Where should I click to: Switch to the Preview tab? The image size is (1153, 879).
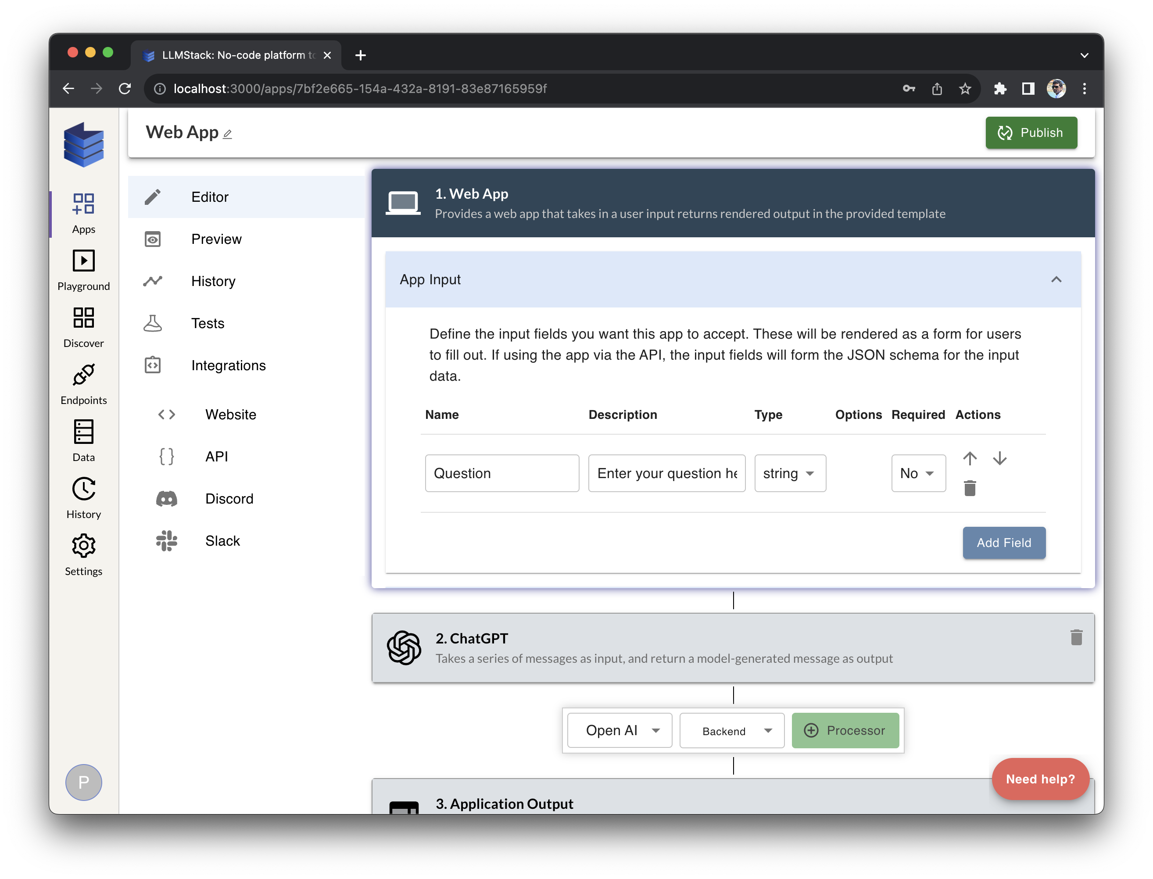point(216,239)
